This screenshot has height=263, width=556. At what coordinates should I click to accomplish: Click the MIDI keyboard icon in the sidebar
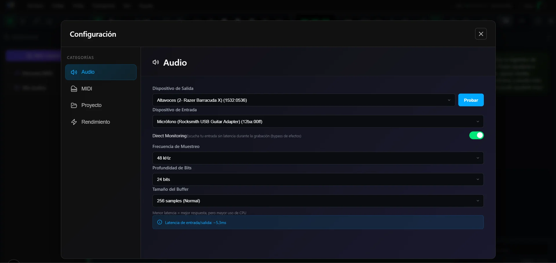[x=74, y=89]
